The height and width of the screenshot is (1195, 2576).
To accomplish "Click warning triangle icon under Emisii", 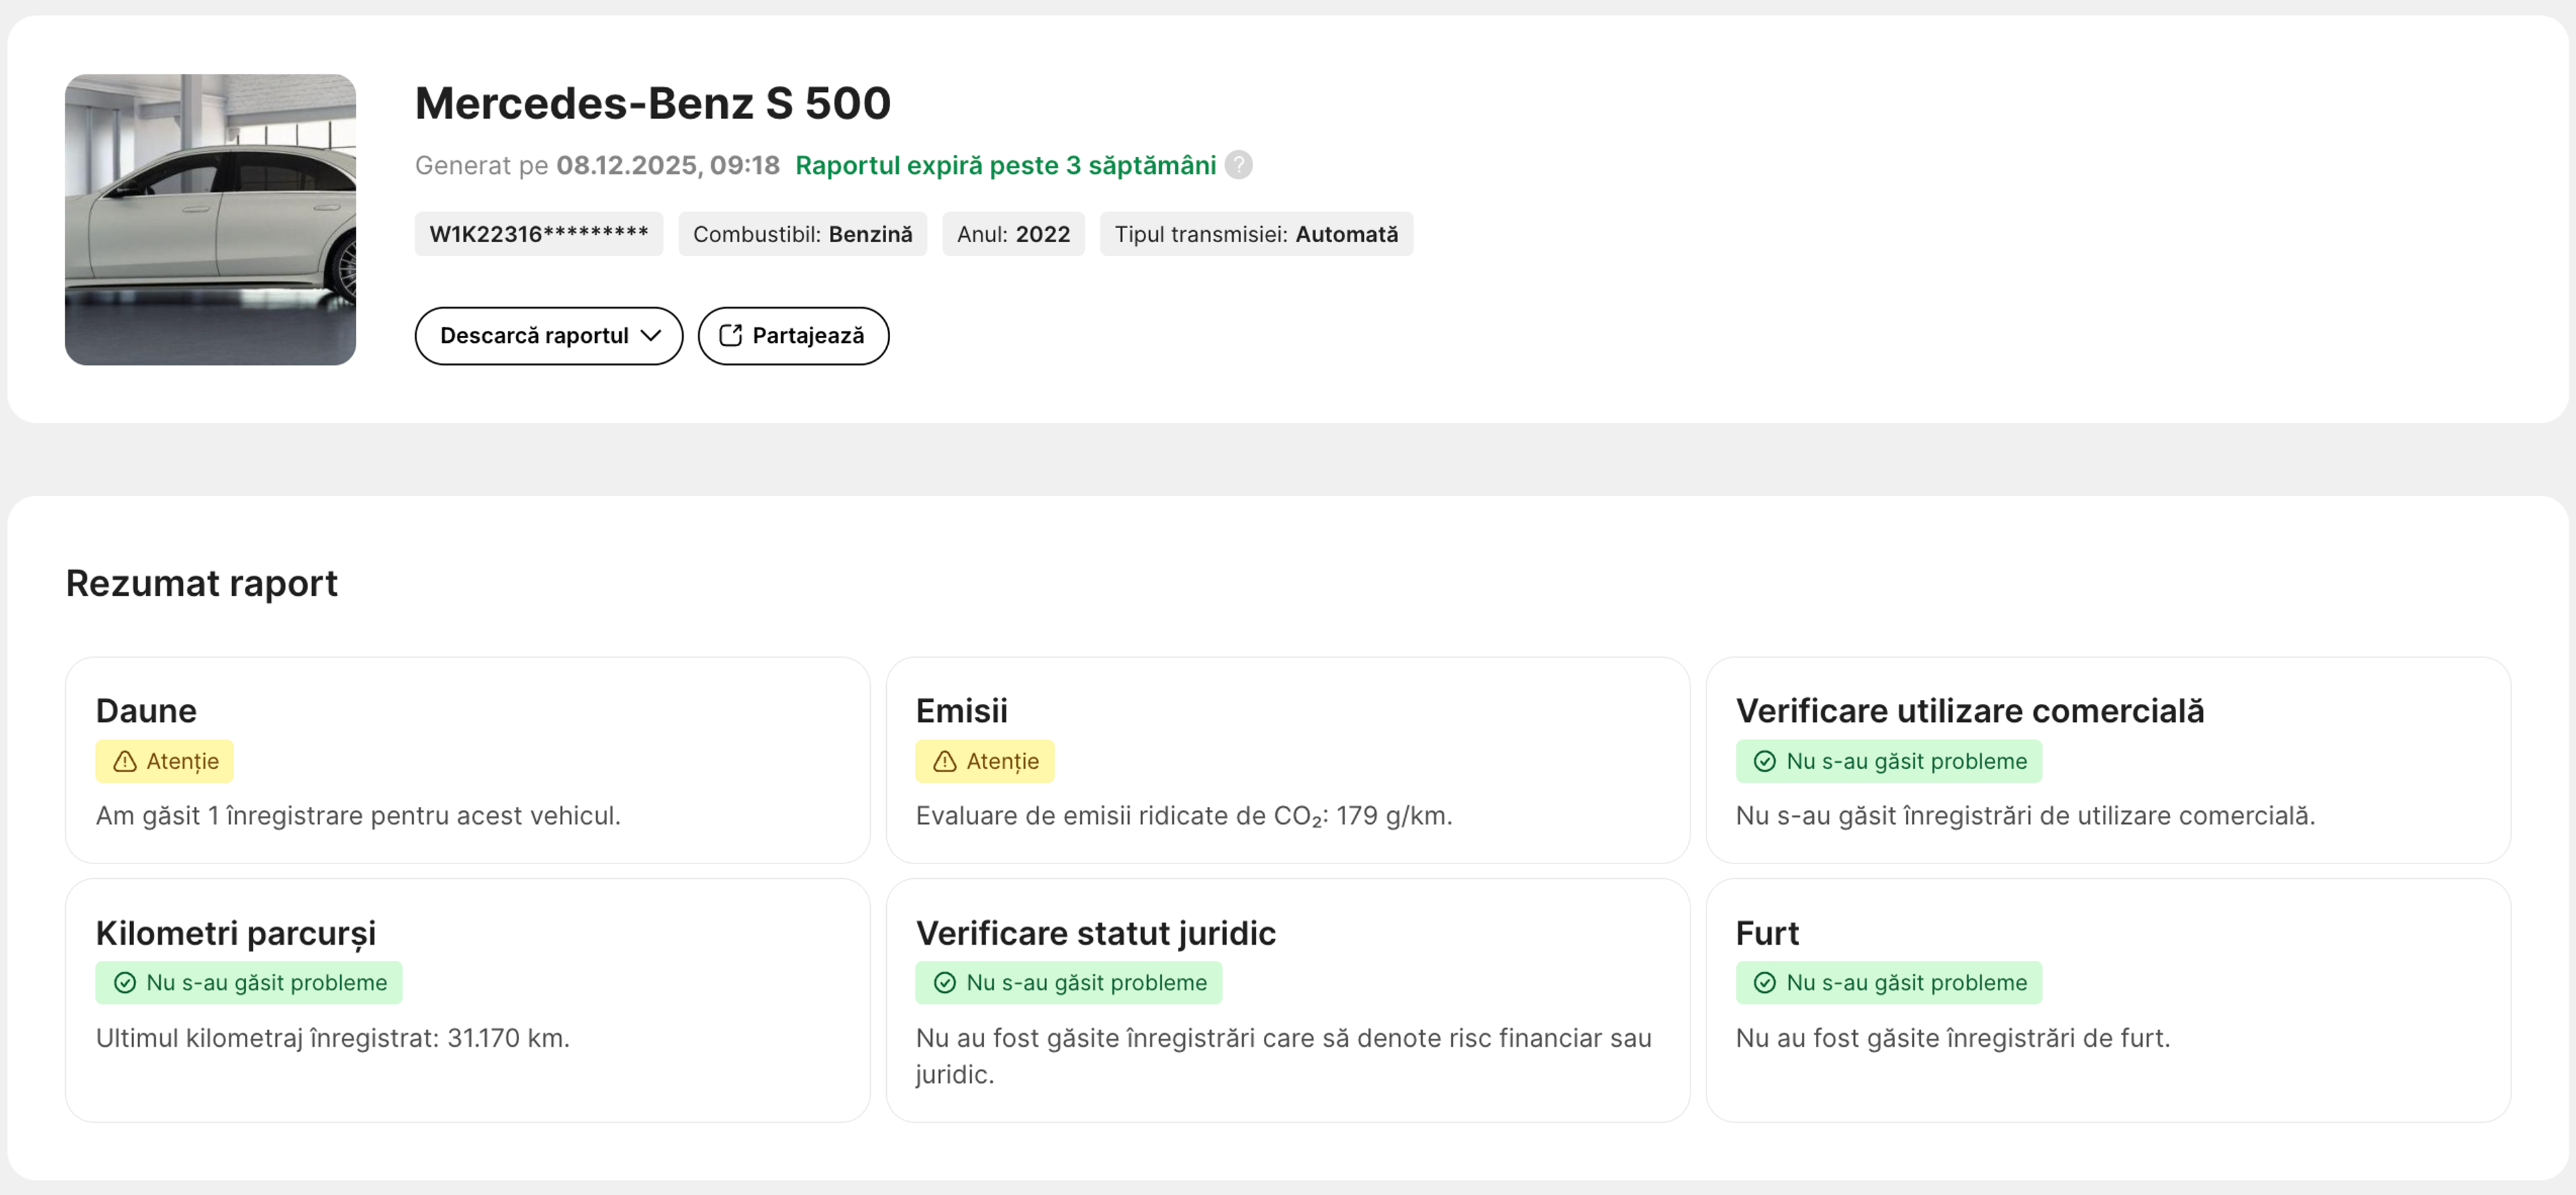I will pyautogui.click(x=944, y=762).
